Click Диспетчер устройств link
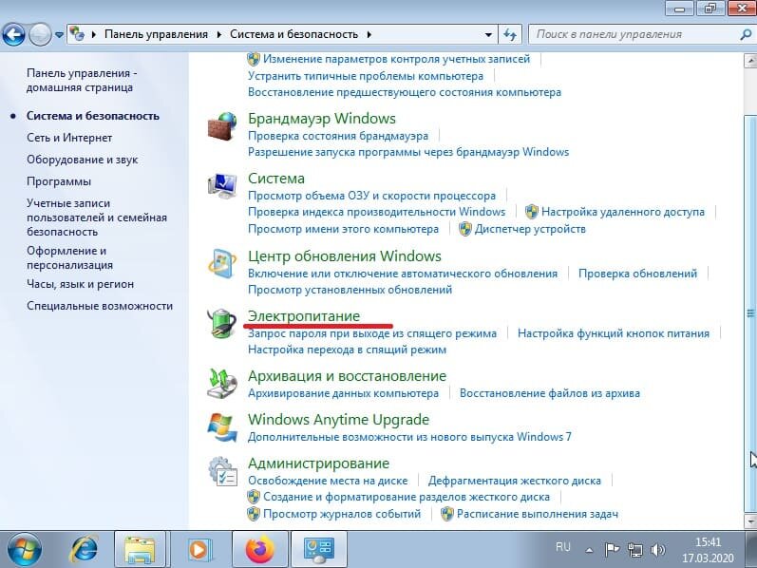The image size is (757, 568). click(530, 229)
